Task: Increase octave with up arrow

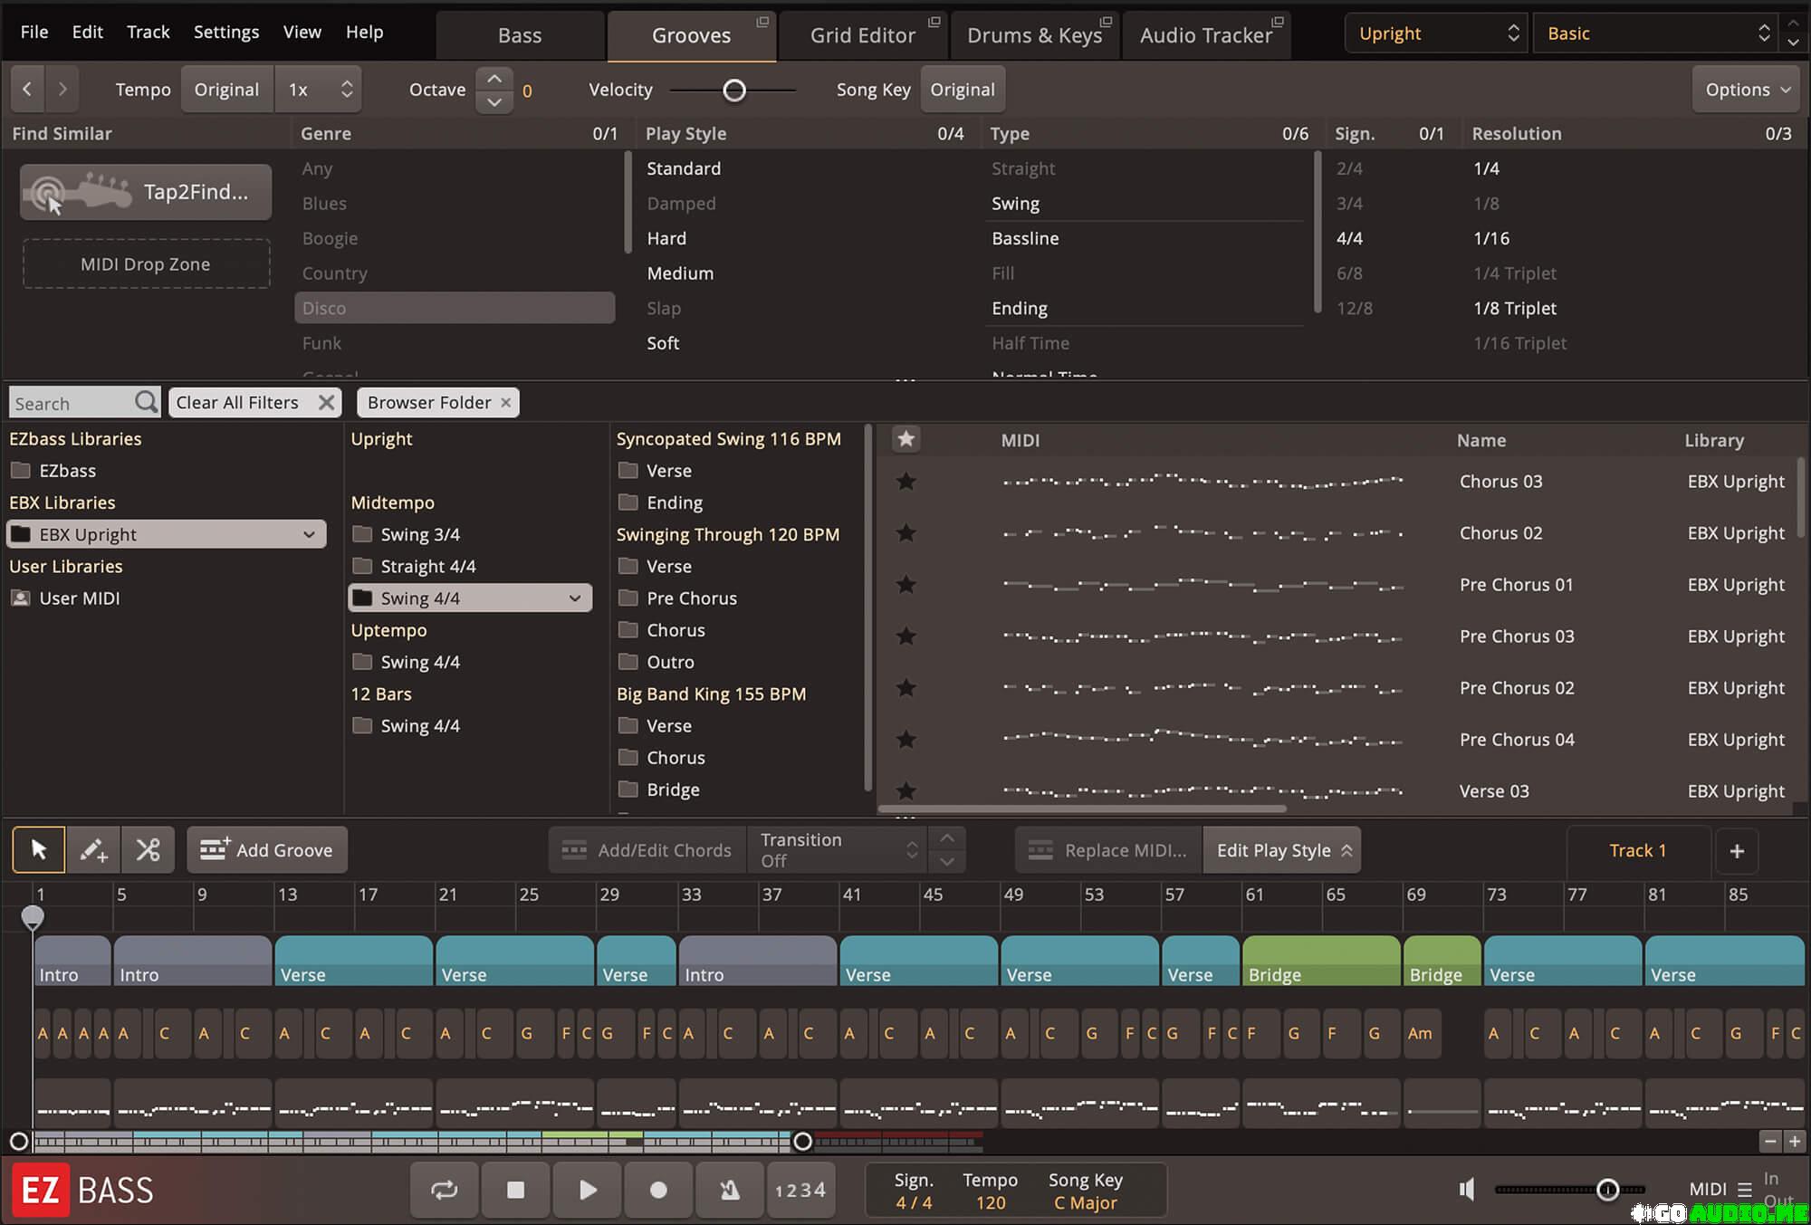Action: tap(494, 79)
